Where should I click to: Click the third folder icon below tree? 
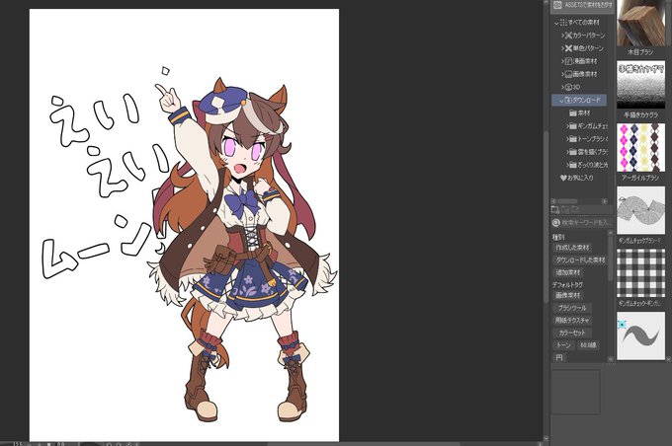pyautogui.click(x=575, y=209)
